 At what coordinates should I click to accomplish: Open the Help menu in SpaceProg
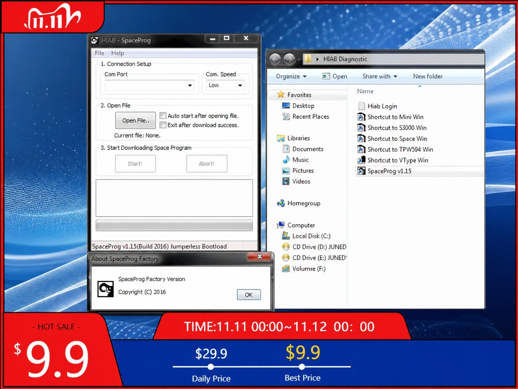point(118,53)
